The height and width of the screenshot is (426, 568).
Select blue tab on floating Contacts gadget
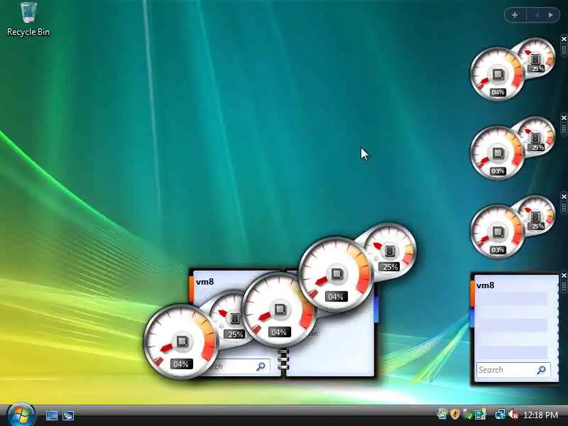(x=376, y=310)
